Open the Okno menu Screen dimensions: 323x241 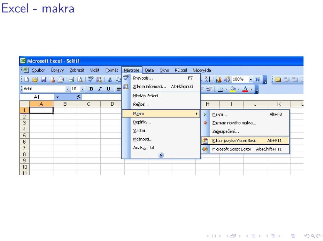[x=164, y=70]
